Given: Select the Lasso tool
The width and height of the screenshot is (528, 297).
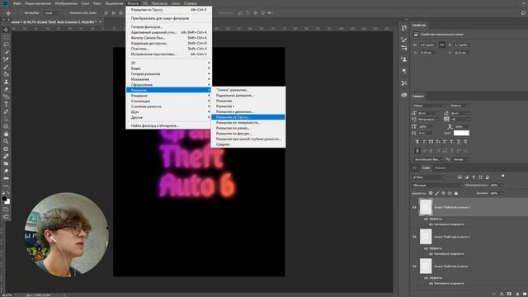Looking at the screenshot, I should tap(6, 45).
